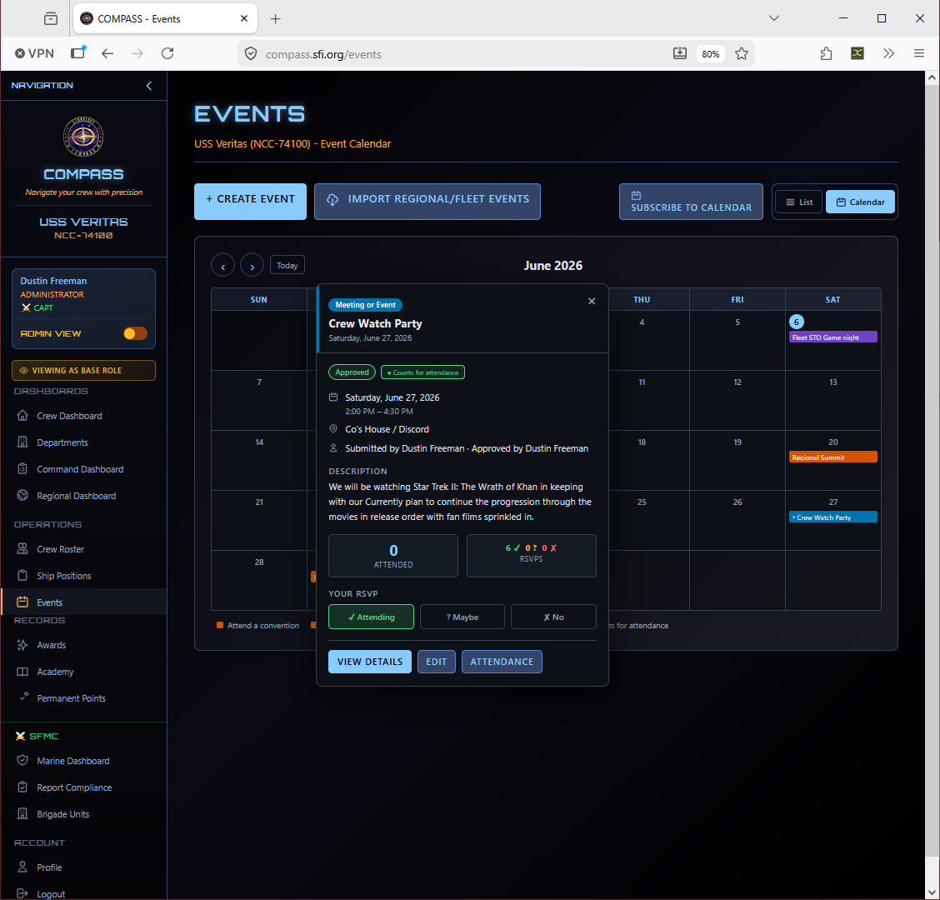Click the Counts for attendance badge
Image resolution: width=940 pixels, height=900 pixels.
tap(422, 372)
